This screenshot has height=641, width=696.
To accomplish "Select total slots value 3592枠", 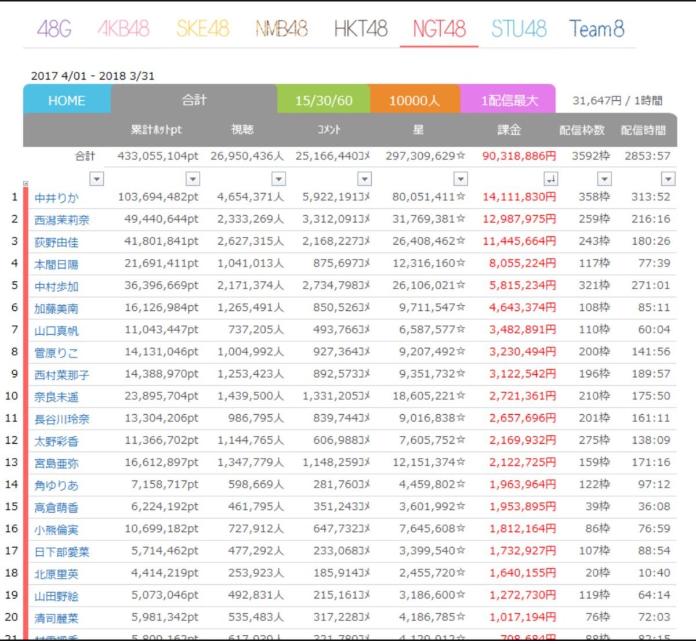I will tap(590, 156).
